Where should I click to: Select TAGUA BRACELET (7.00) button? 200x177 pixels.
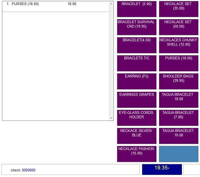pos(179,118)
